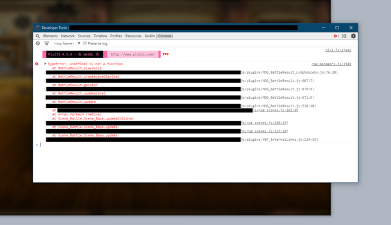Click 'at BattleResult.gainEXP' stack line
The height and width of the screenshot is (225, 391).
(75, 85)
